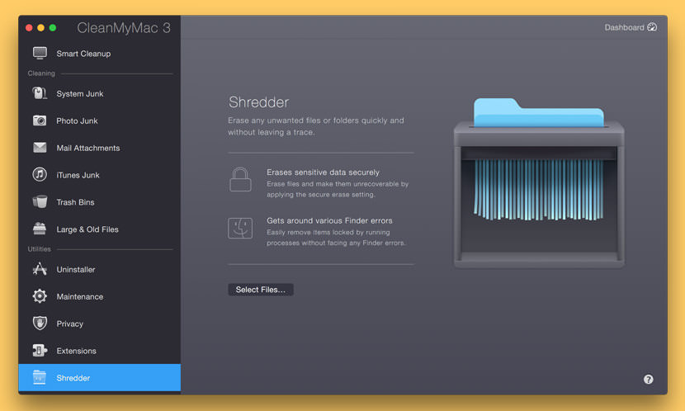Image resolution: width=685 pixels, height=411 pixels.
Task: Click the padlock secure erase icon
Action: tap(240, 179)
